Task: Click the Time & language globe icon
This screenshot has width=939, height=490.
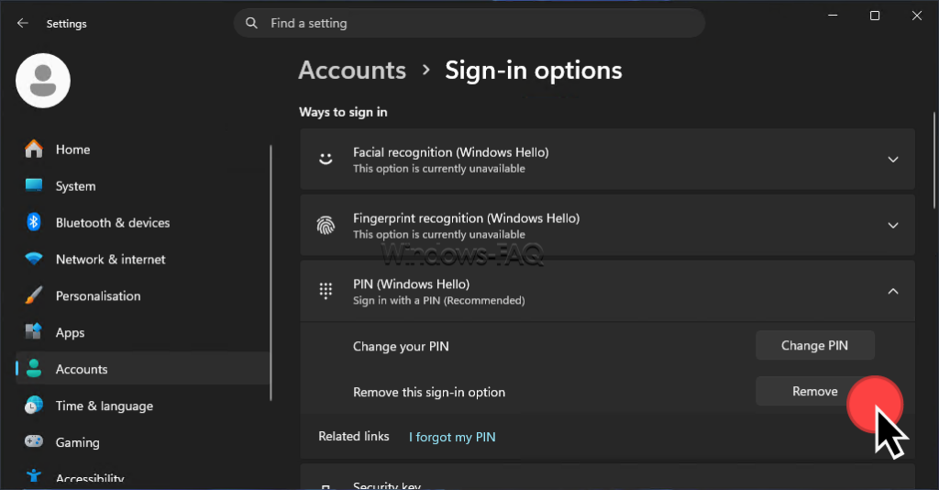Action: click(34, 406)
